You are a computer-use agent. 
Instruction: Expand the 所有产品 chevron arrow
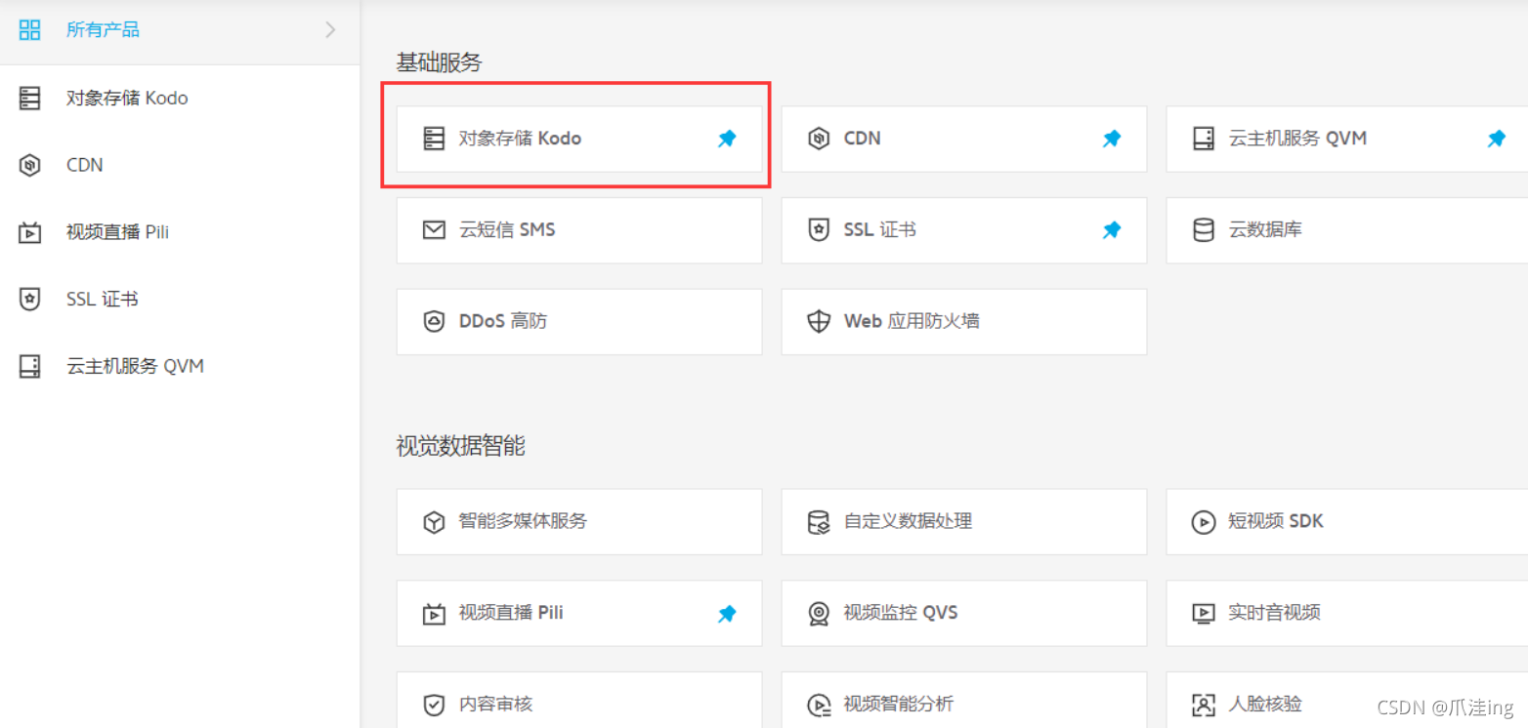point(330,30)
